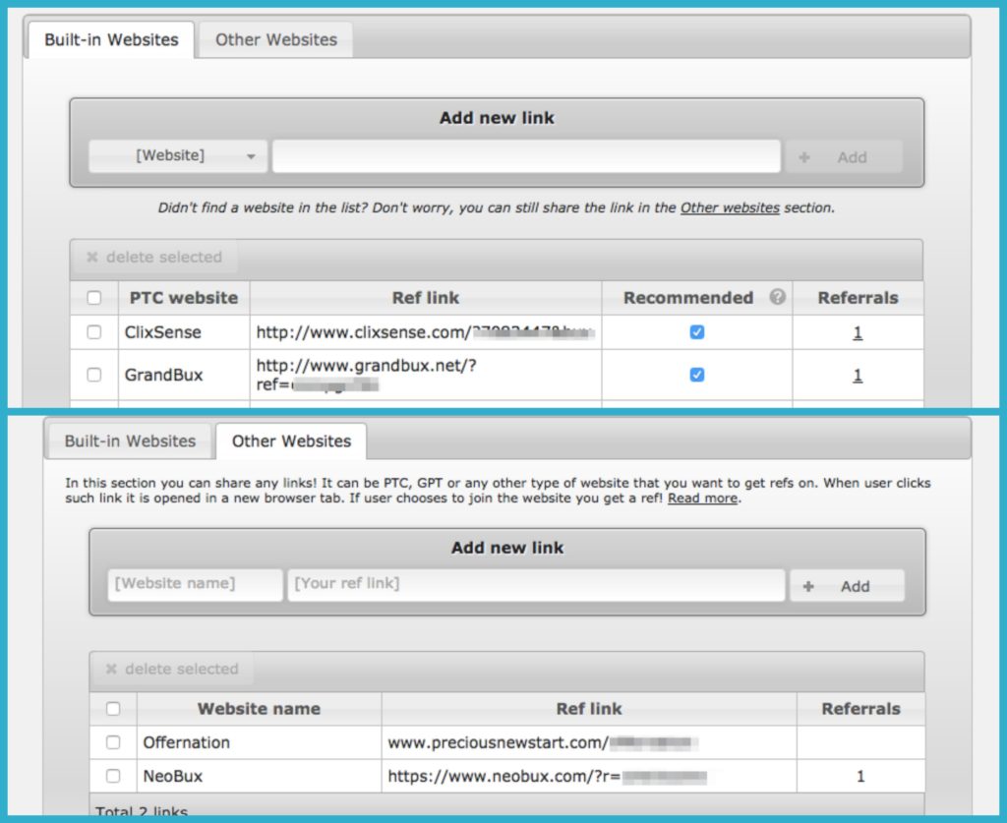1007x823 pixels.
Task: Click 'delete selected' above the Website name table
Action: coord(172,669)
